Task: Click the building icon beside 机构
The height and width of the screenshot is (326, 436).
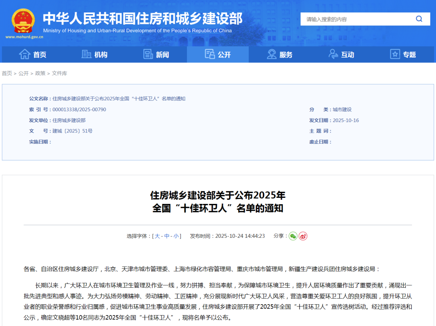Action: 86,54
